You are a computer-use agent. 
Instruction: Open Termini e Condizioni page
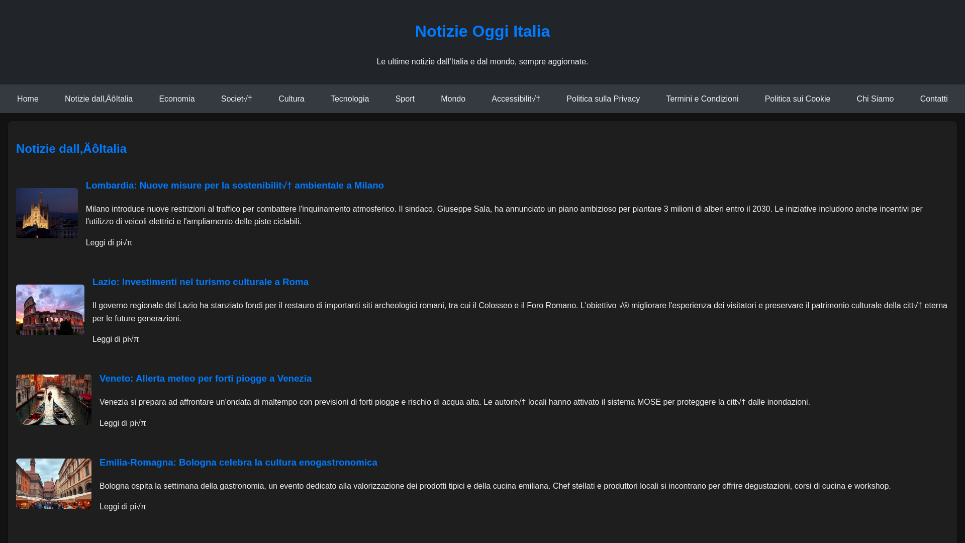click(x=702, y=99)
